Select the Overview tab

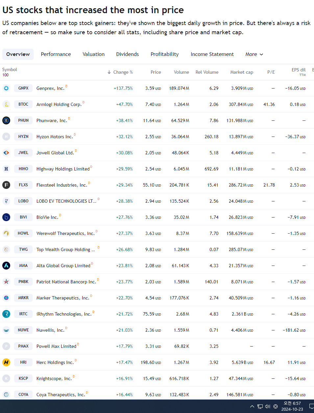coord(18,54)
